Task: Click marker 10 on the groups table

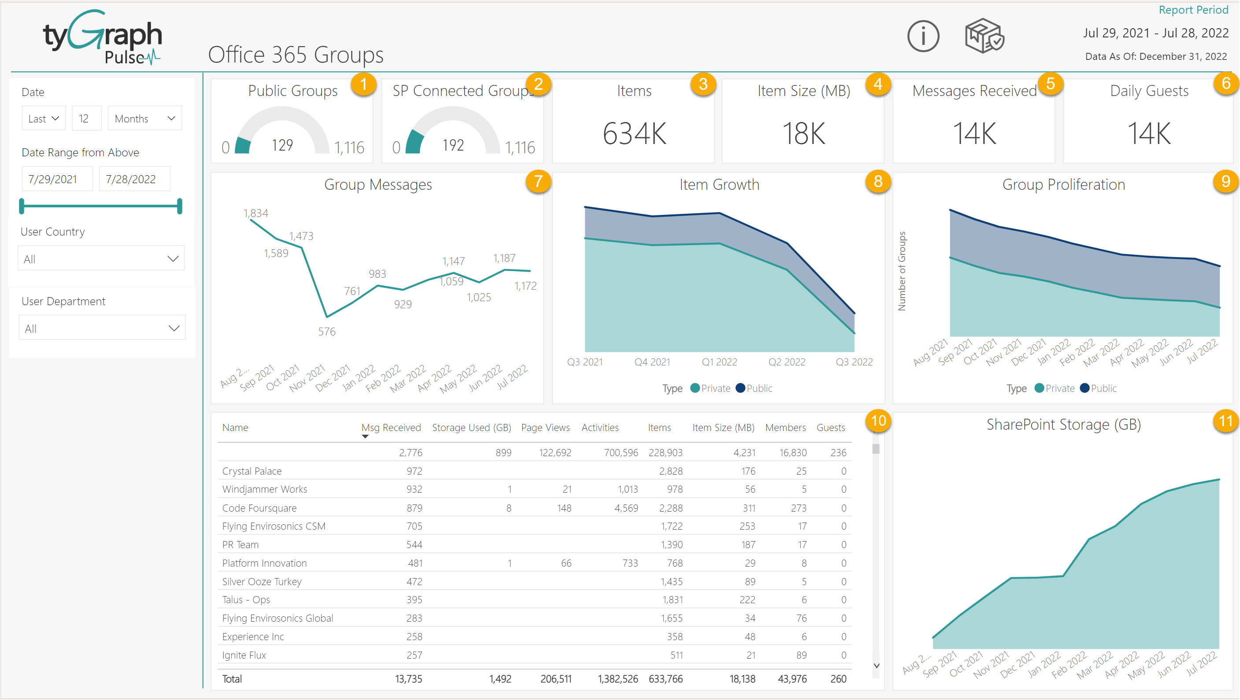Action: [878, 421]
